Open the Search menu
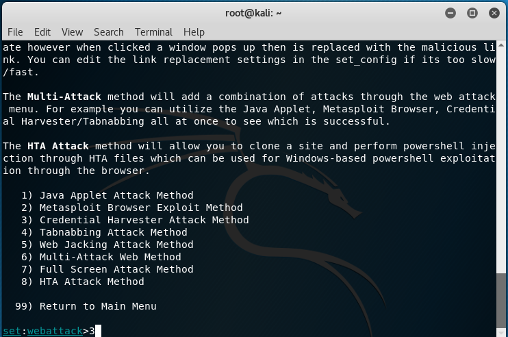The image size is (508, 337). click(109, 32)
